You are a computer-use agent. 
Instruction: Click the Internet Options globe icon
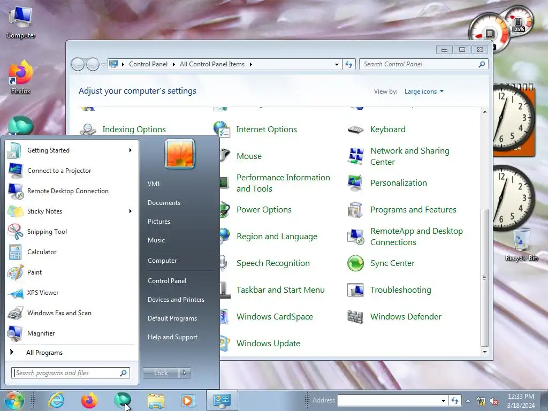click(x=222, y=130)
